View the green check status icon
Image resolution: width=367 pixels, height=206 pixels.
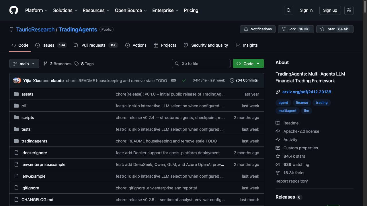(184, 80)
